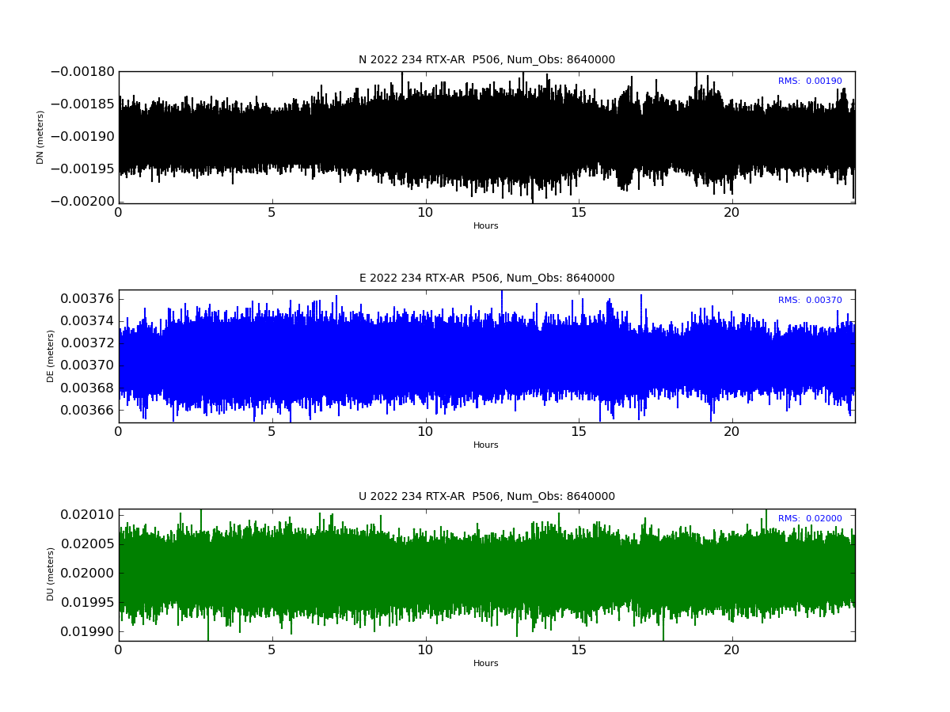Pick hour tick "5" on the U plot
The width and height of the screenshot is (950, 712).
(x=272, y=650)
